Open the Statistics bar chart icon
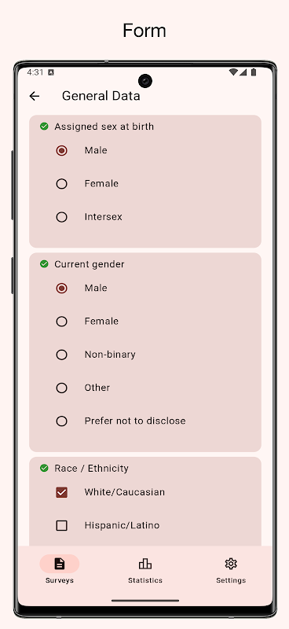This screenshot has height=629, width=289. coord(145,564)
